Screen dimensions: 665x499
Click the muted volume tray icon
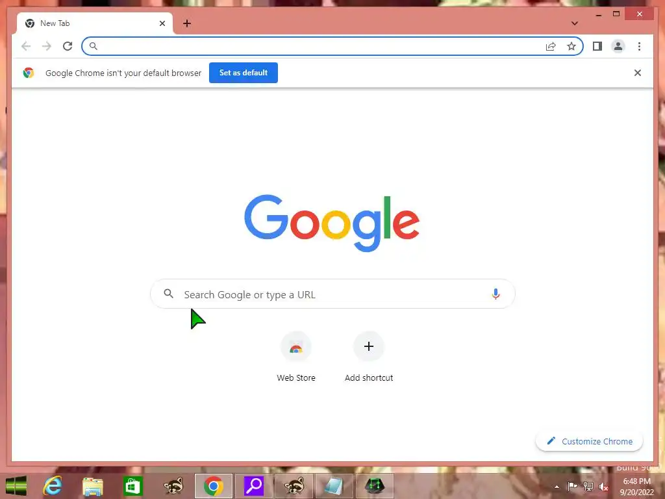point(604,487)
